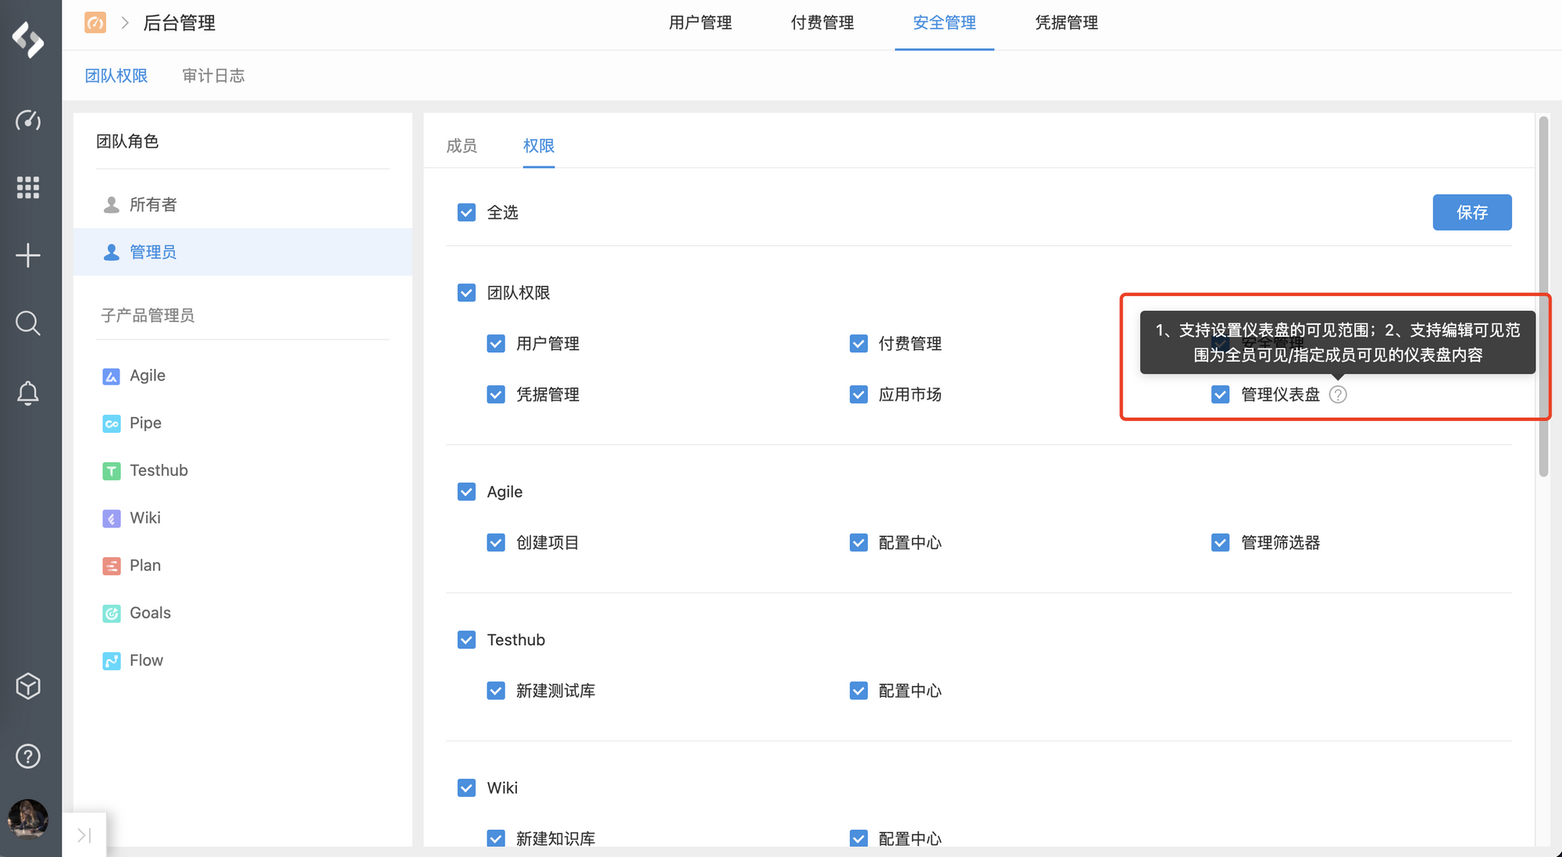Screen dimensions: 1562x857
Task: Uncheck the 创建项目 permission
Action: (496, 542)
